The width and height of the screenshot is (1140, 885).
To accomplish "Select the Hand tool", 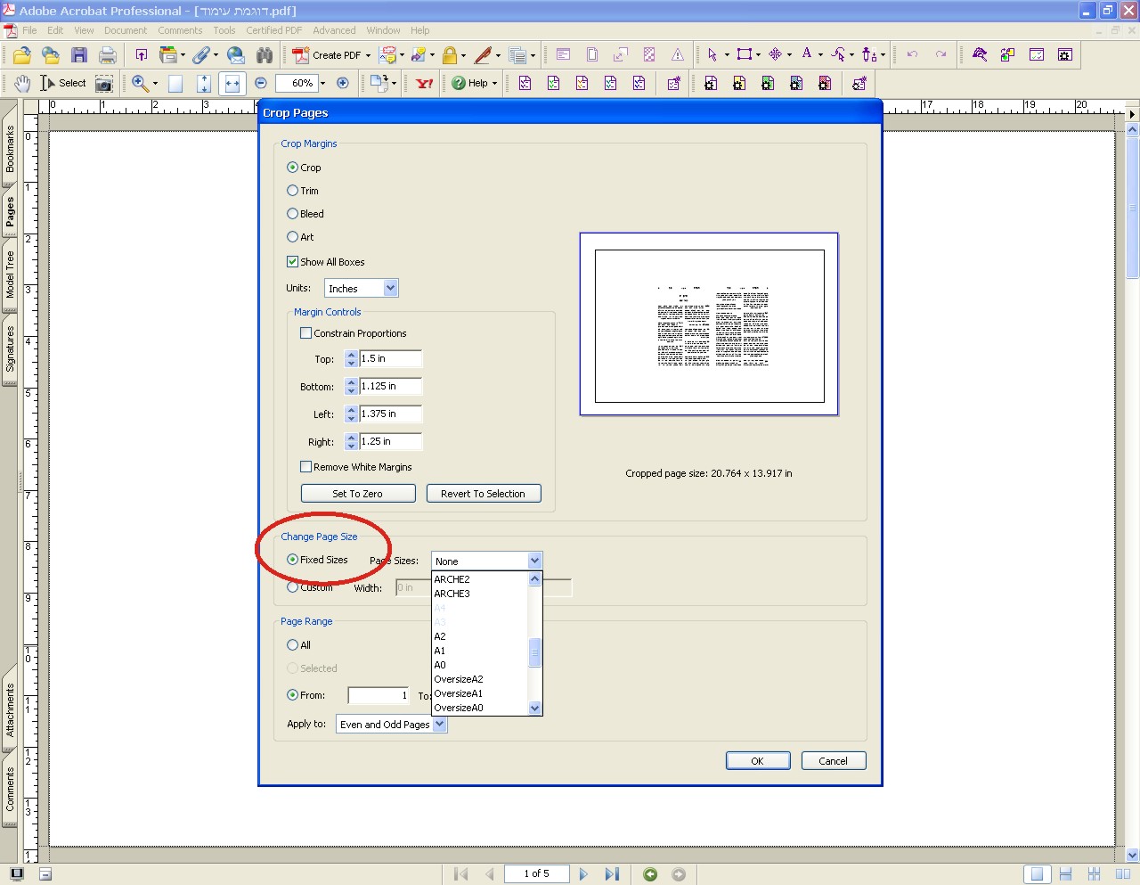I will click(x=22, y=83).
